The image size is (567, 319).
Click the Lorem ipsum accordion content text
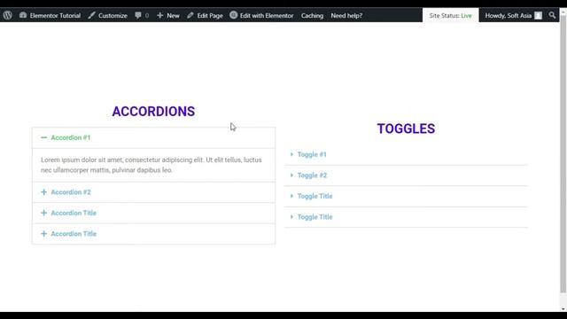tap(151, 165)
